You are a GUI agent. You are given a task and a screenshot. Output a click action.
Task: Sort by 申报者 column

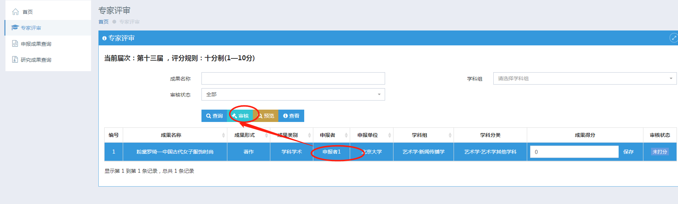[x=332, y=135]
